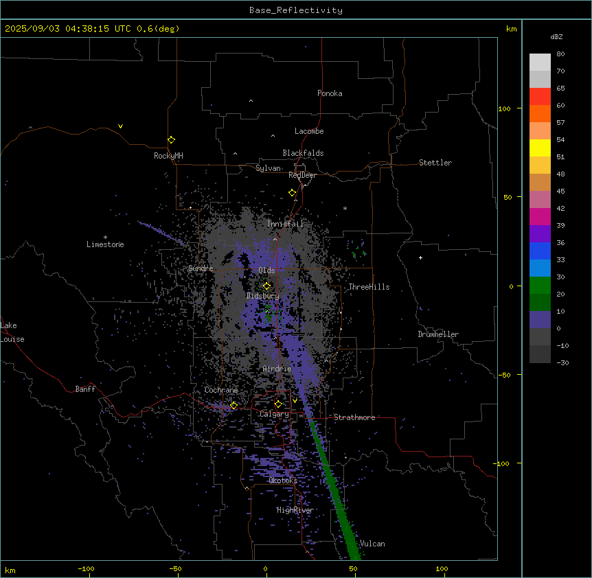
Task: Click the Lacombe city label
Action: tap(309, 131)
